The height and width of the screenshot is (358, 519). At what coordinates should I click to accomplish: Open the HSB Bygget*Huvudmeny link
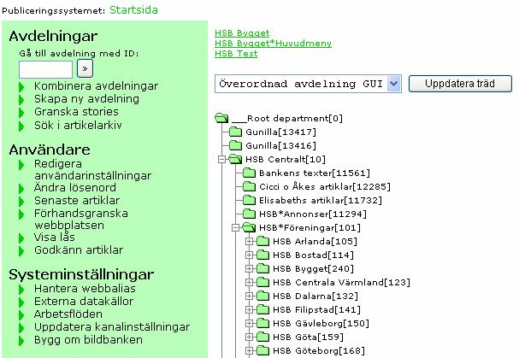tap(273, 44)
